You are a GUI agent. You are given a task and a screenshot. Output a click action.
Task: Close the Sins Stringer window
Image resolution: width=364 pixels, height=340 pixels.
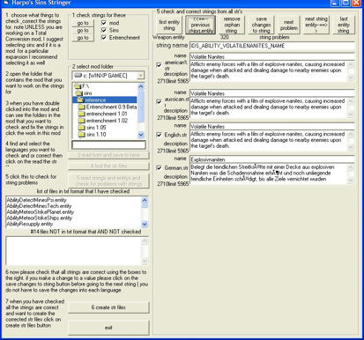pos(356,3)
